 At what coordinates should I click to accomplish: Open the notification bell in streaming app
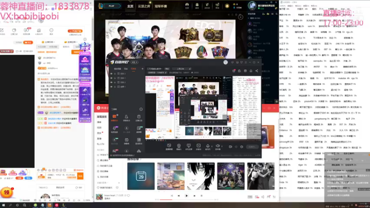click(251, 71)
